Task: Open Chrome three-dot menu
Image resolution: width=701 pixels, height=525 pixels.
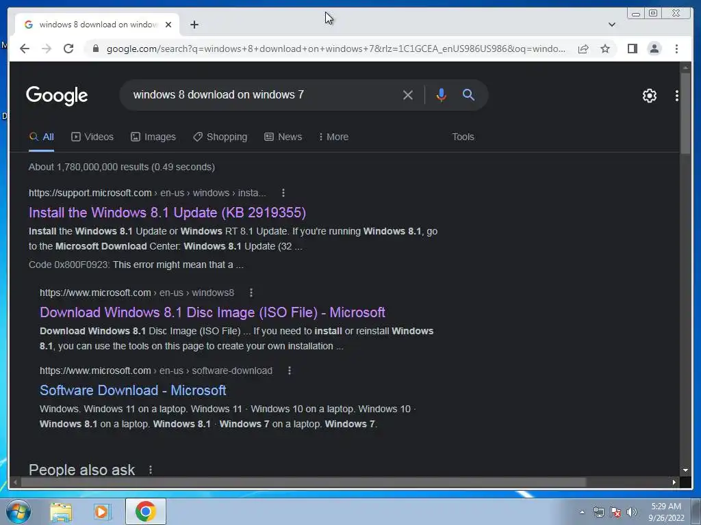Action: (676, 49)
